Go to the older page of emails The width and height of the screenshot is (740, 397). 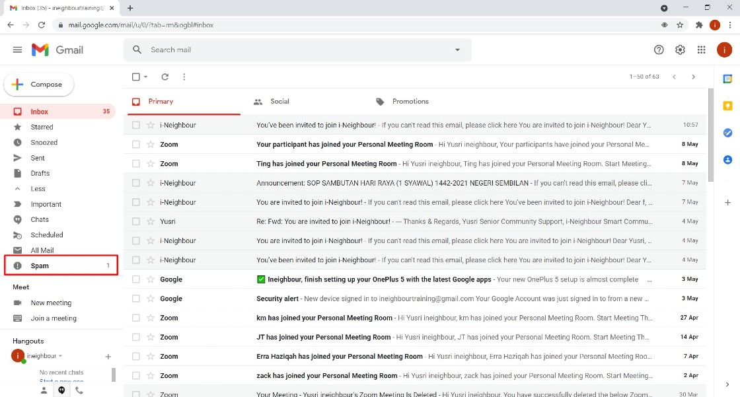[693, 77]
